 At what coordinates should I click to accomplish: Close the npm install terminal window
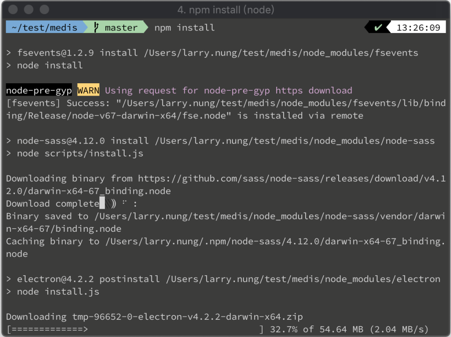[x=13, y=9]
